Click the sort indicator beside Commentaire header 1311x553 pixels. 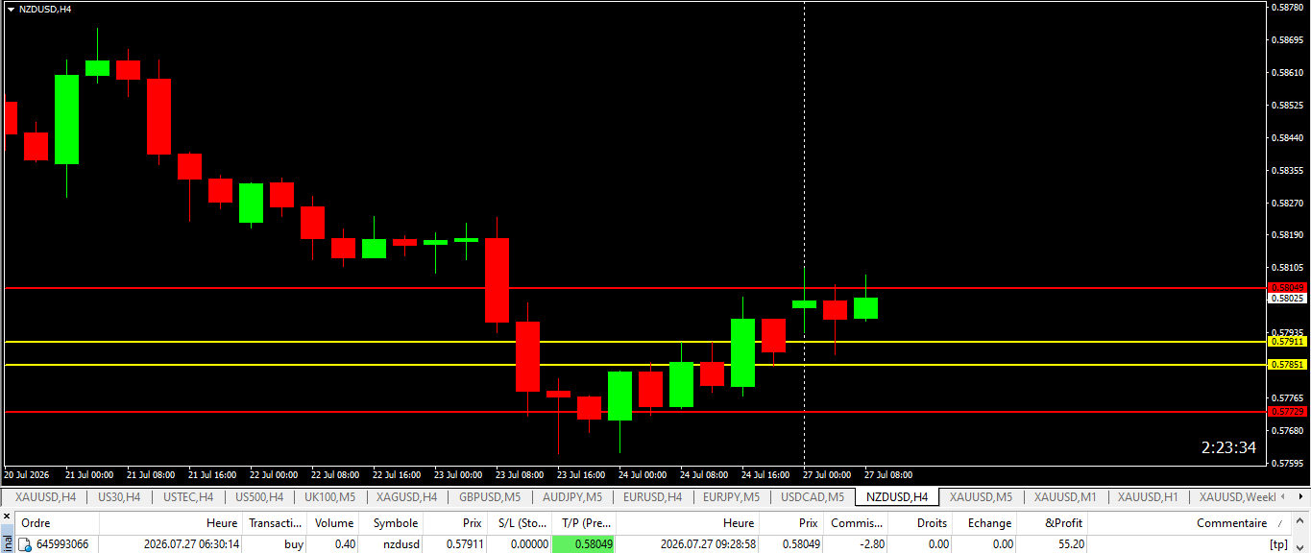tap(1278, 523)
